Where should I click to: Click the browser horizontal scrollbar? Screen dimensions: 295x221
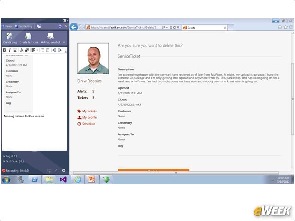coord(176,173)
